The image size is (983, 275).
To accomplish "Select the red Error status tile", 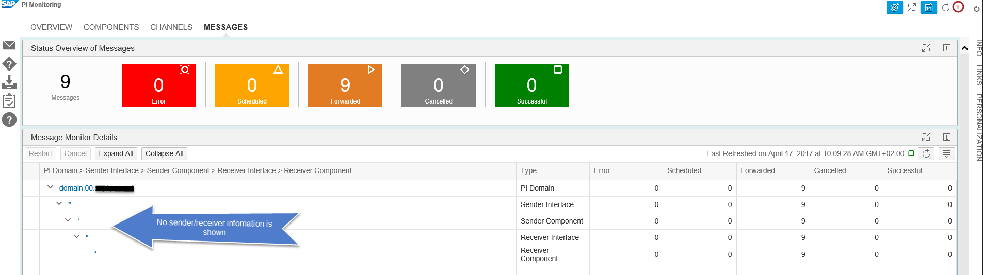I will [159, 85].
